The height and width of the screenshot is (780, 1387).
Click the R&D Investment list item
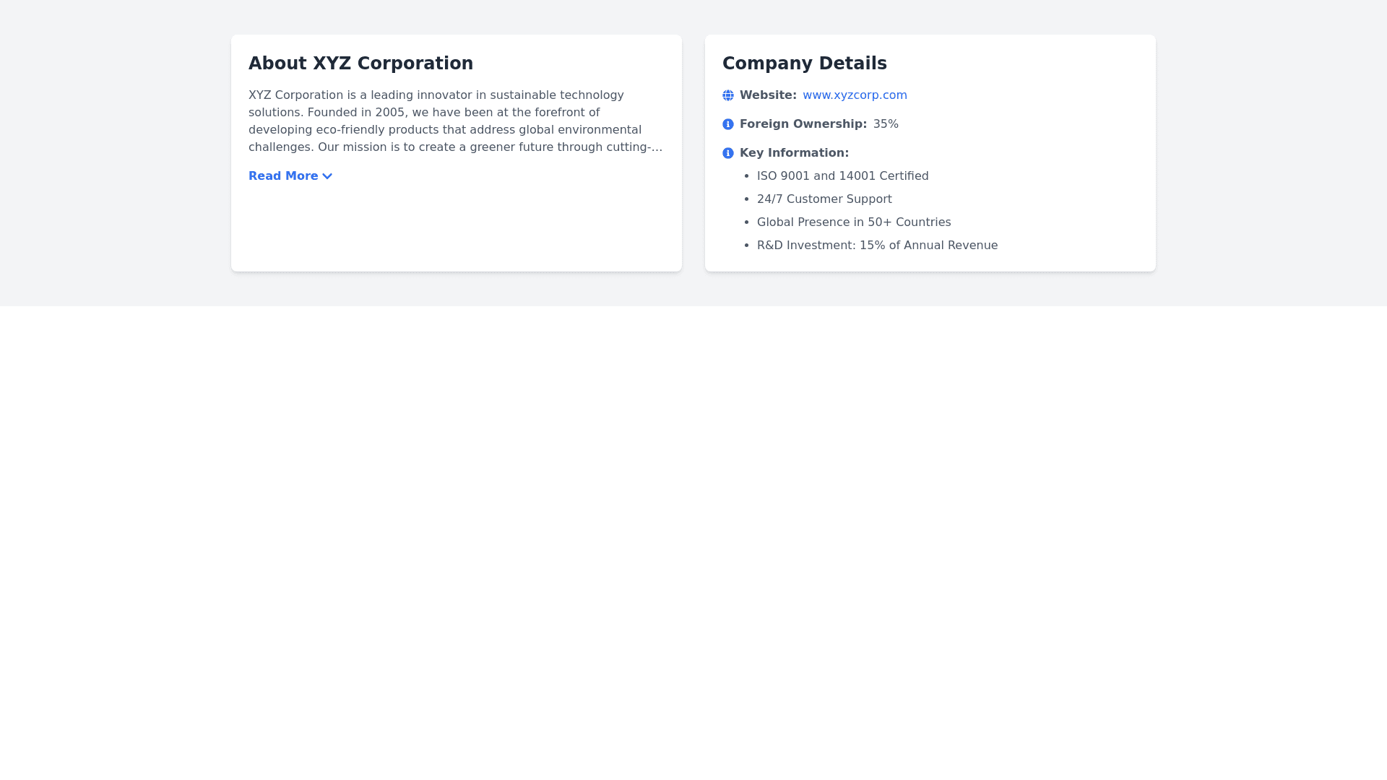point(877,246)
